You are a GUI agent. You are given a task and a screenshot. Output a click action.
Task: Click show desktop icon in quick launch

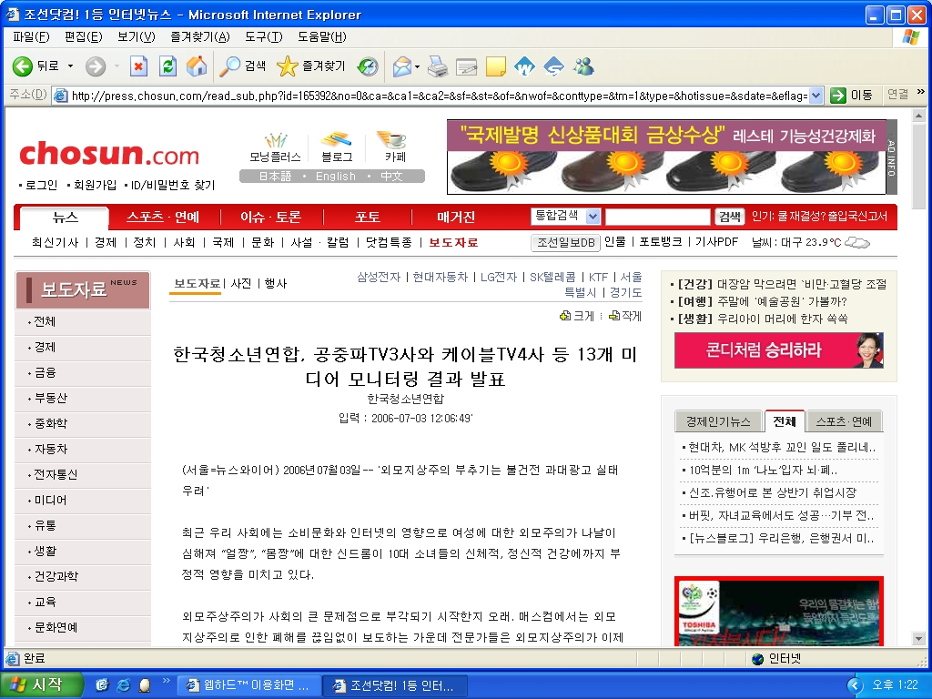click(102, 685)
